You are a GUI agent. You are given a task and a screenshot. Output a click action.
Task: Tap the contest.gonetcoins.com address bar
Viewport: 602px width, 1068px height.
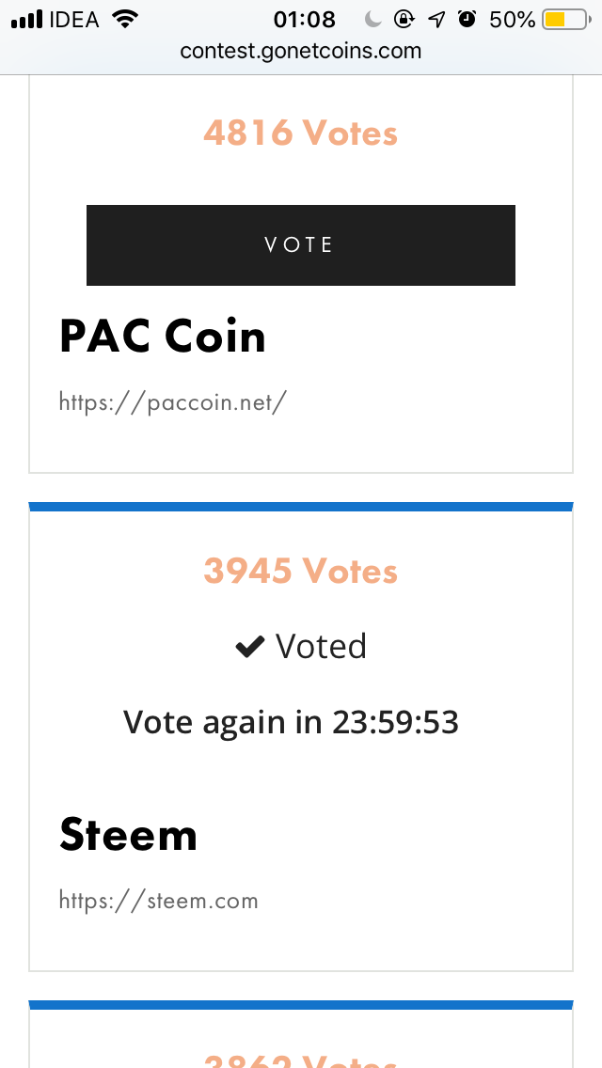point(301,51)
